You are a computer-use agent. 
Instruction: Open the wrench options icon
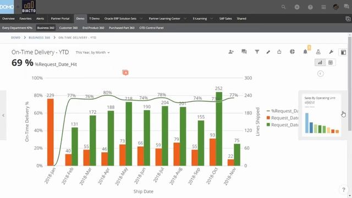point(331,52)
